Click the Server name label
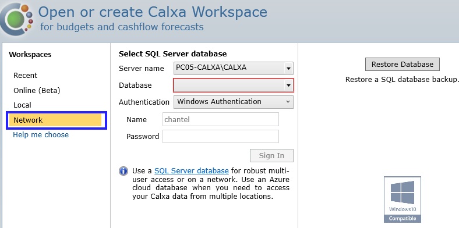 tap(142, 69)
